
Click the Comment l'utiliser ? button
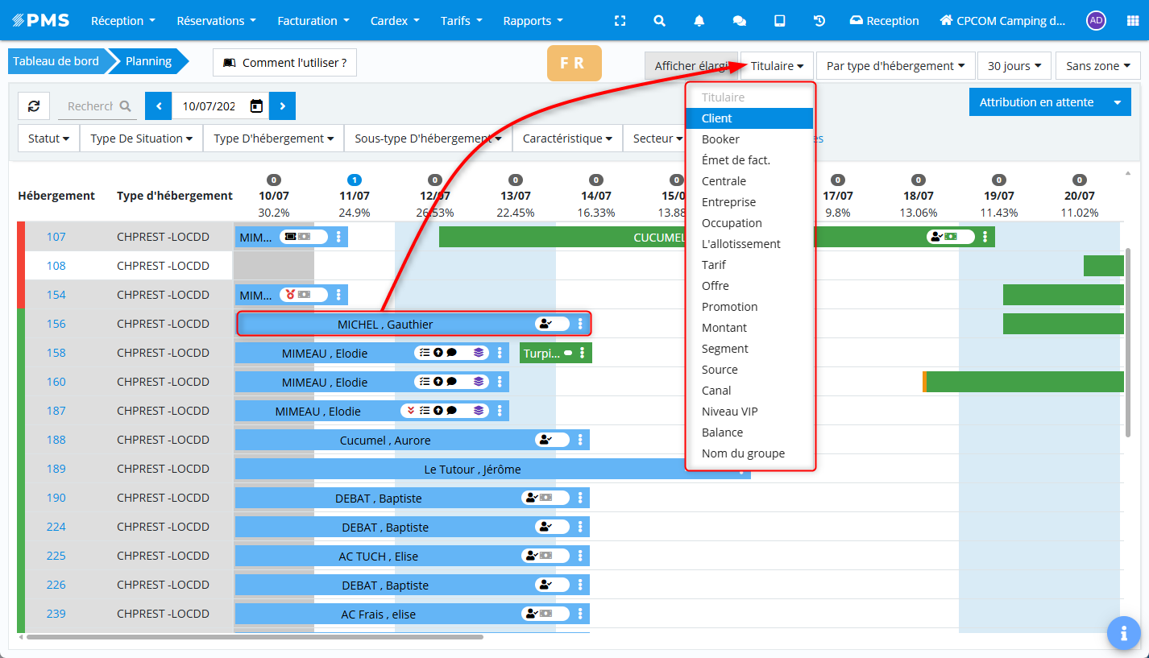[x=284, y=63]
